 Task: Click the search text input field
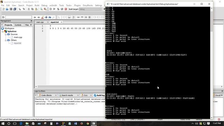(x=19, y=17)
